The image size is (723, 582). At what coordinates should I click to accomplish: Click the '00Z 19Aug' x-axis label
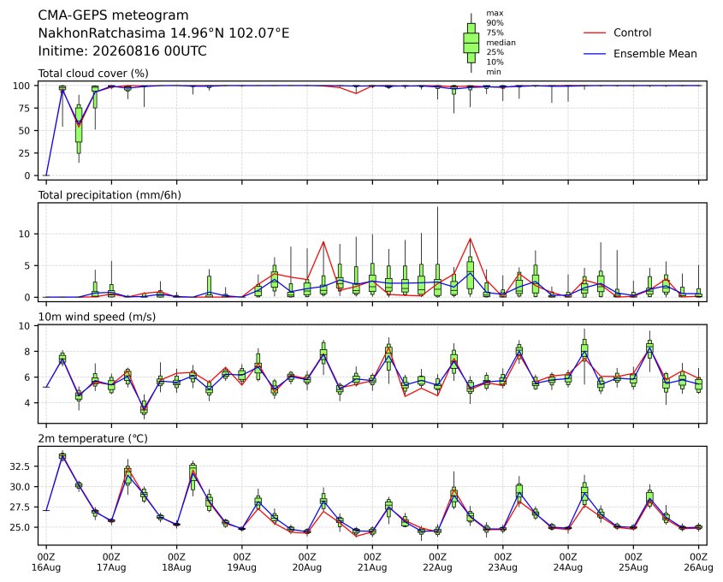(x=241, y=561)
